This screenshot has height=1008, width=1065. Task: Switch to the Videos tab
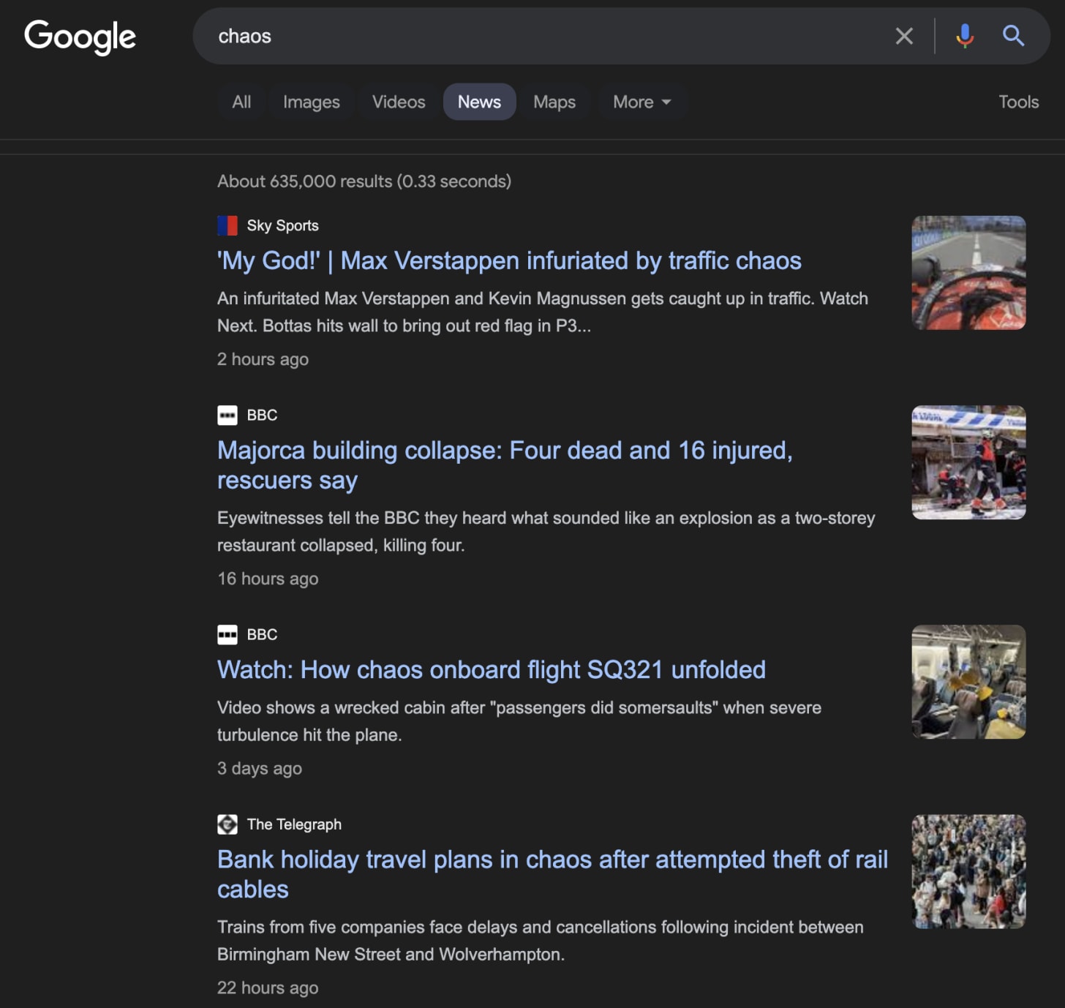tap(399, 102)
